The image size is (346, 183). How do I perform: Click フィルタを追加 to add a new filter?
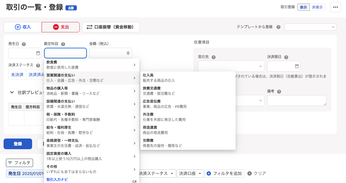(x=224, y=174)
